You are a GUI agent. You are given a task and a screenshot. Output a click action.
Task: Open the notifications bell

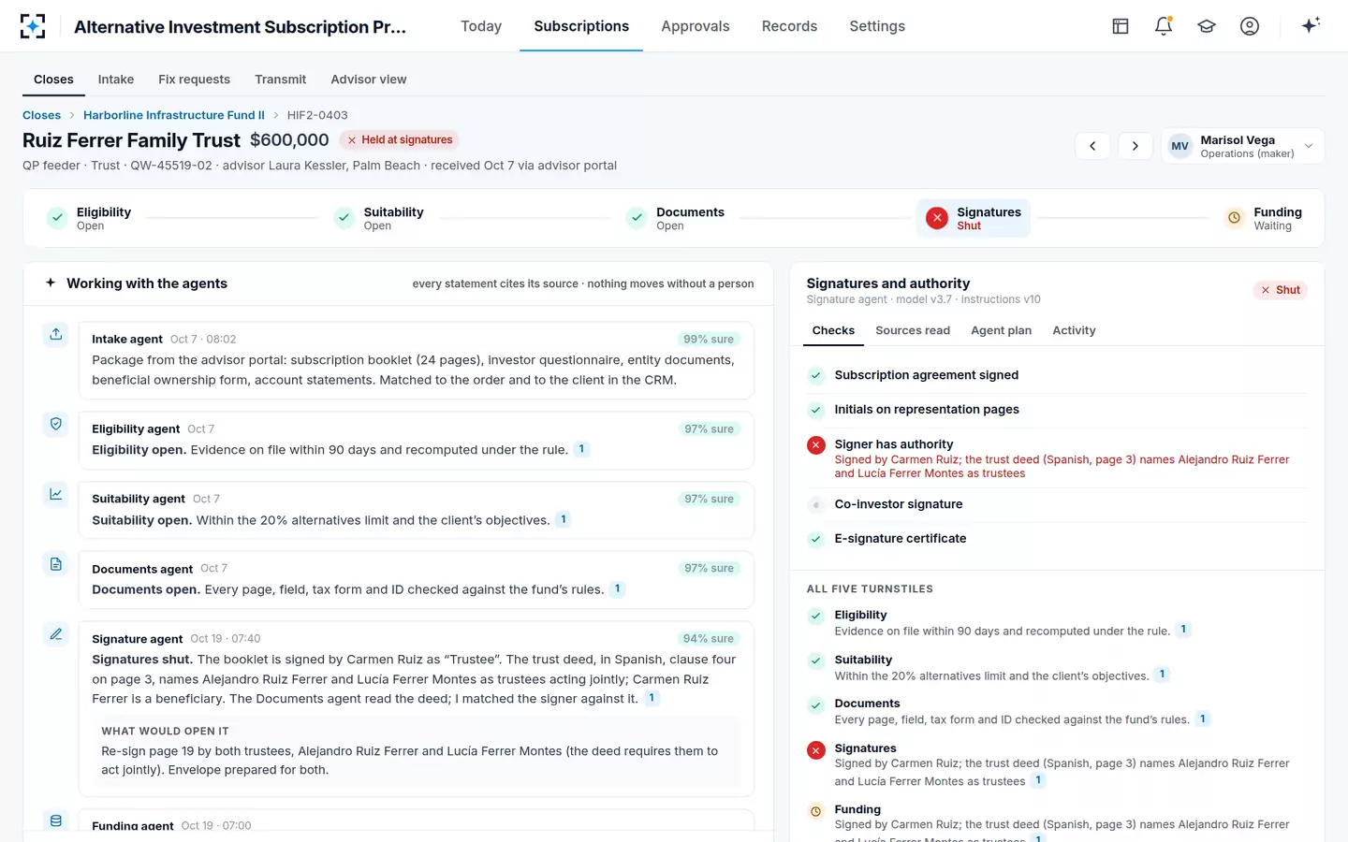1164,26
